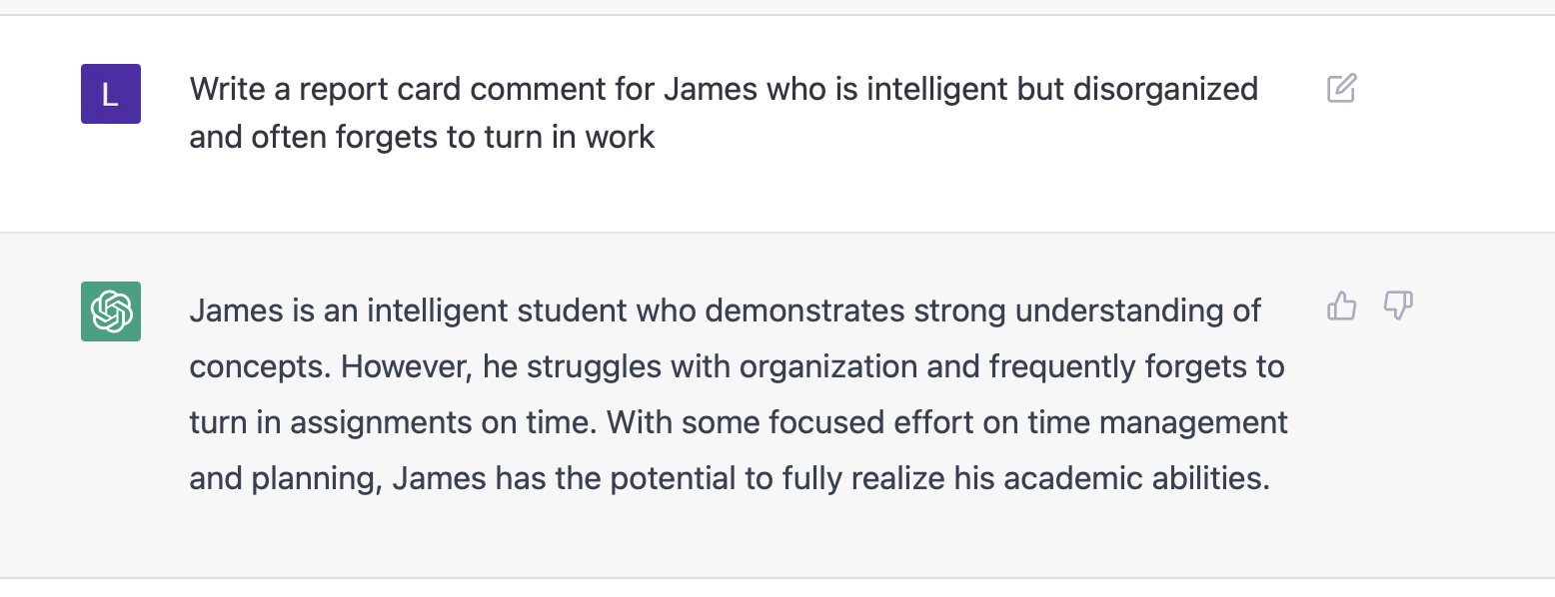
Task: Click the response line starting 'James is an intelligent student'
Action: click(726, 310)
